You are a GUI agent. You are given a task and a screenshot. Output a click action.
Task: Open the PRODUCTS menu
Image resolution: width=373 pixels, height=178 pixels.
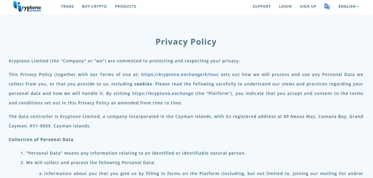[x=126, y=7]
